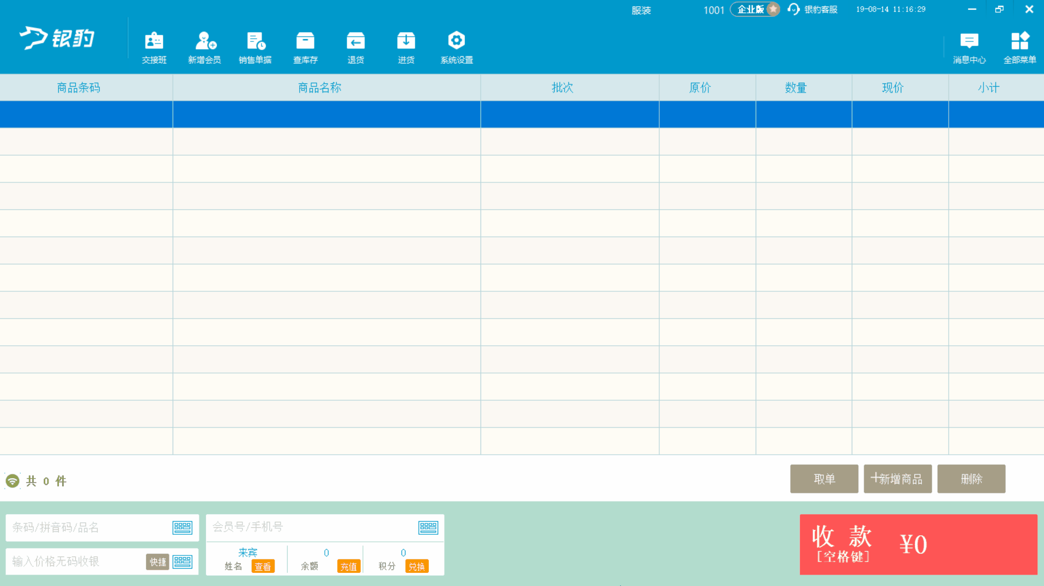Click the red 收款 checkout button
Screen dimensions: 1044x586
click(918, 544)
